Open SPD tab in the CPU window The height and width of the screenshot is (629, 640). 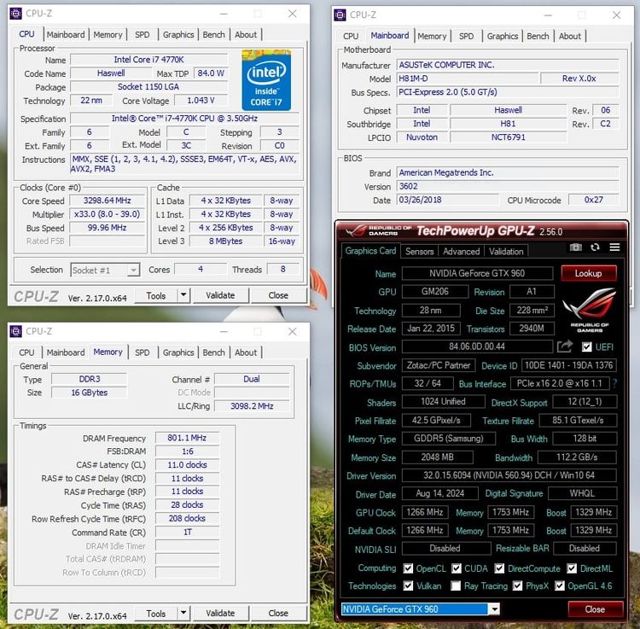142,35
